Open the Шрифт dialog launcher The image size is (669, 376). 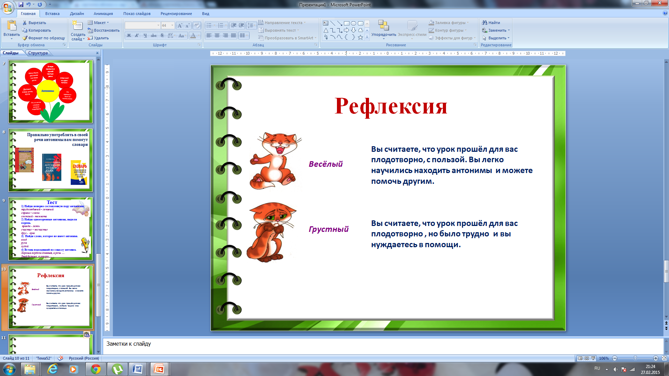click(199, 45)
